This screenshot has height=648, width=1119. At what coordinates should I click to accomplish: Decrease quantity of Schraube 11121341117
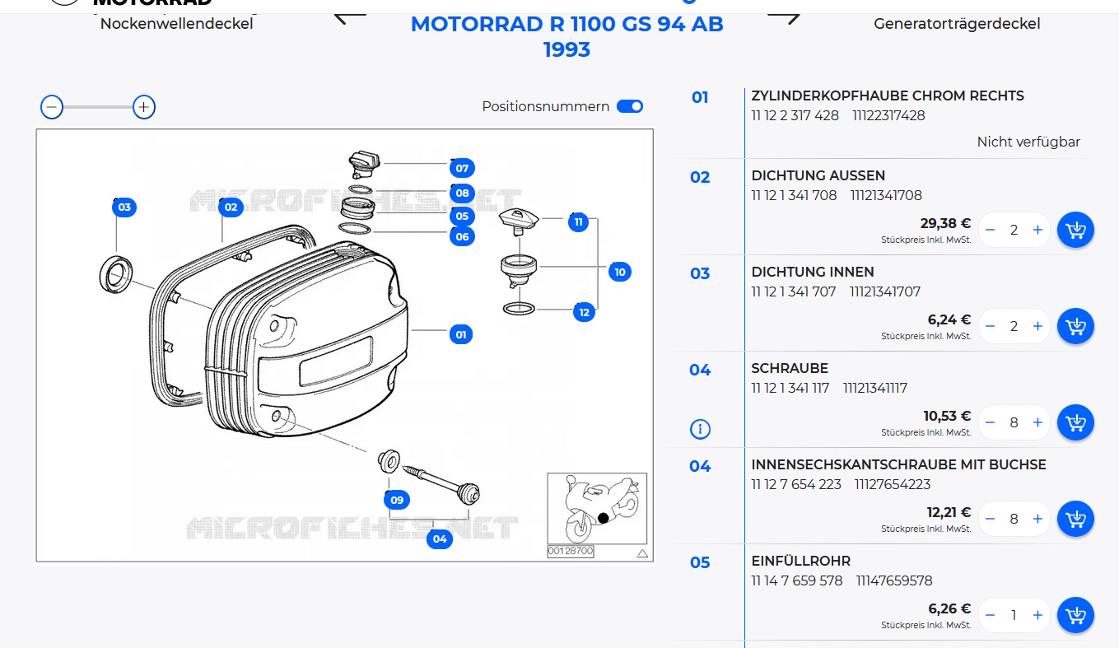point(991,422)
